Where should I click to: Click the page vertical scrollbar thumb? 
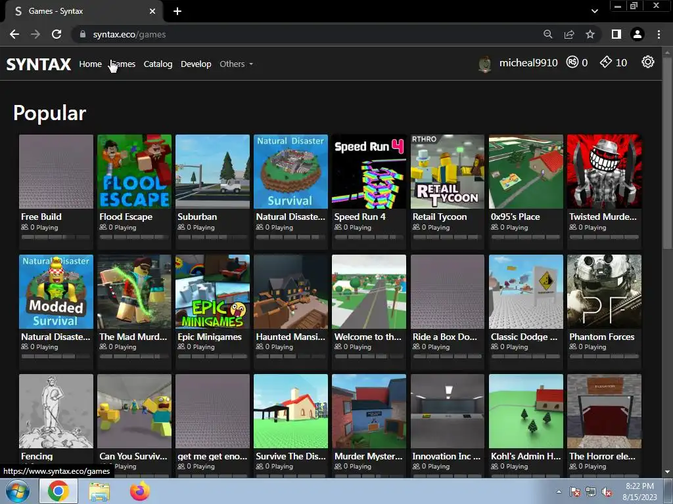pyautogui.click(x=667, y=152)
